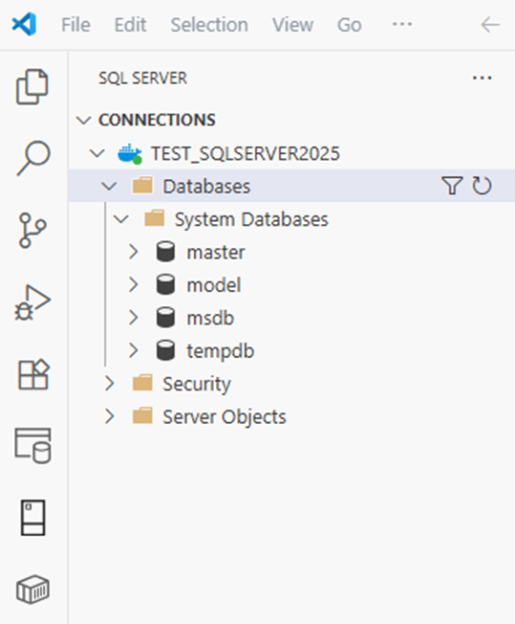Collapse the TEST_SQLSERVER2025 connection node
This screenshot has height=624, width=515.
pos(97,153)
